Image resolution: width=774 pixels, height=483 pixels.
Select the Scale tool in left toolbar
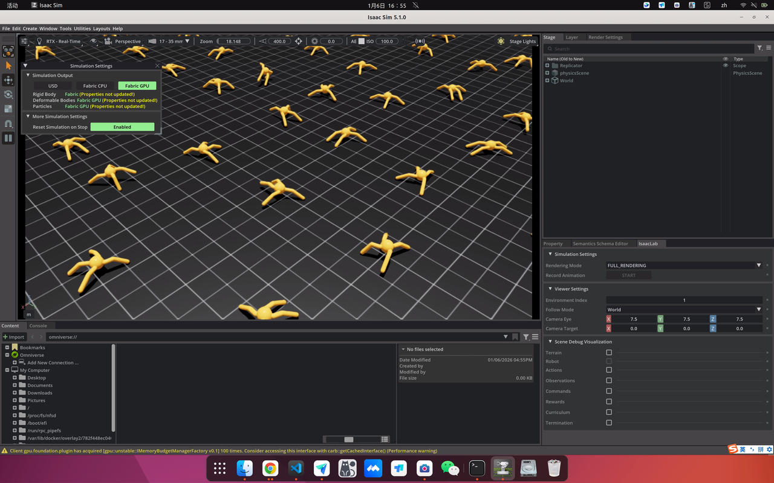[8, 109]
